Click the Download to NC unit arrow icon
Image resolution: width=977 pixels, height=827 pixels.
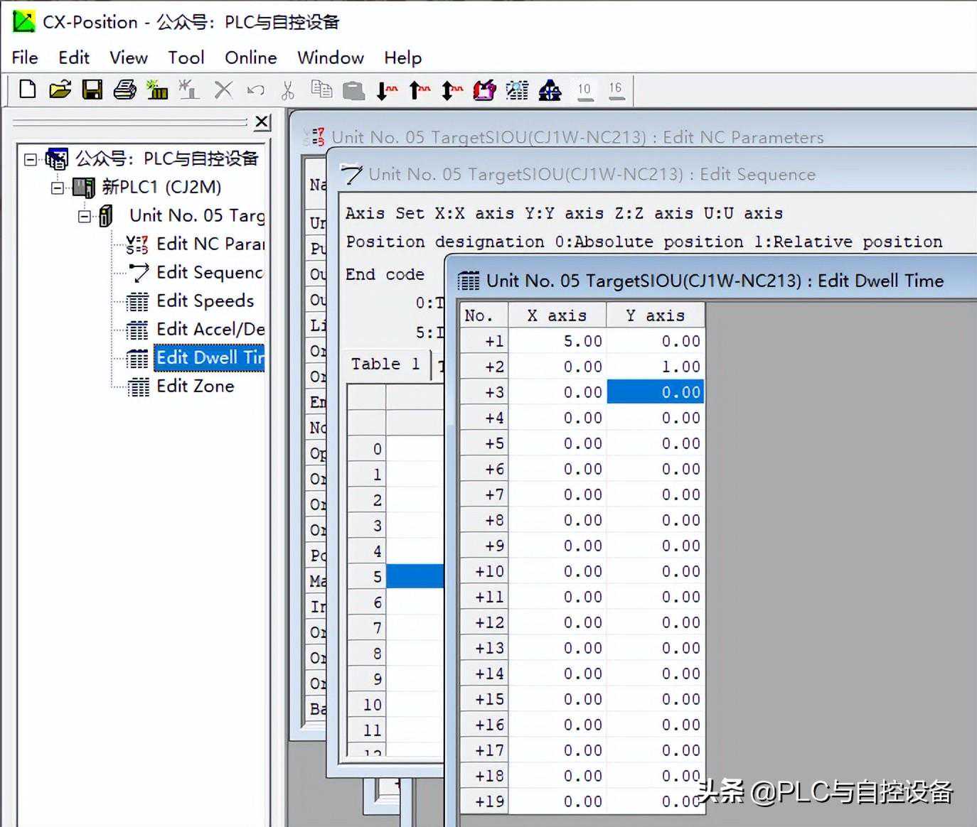[386, 90]
